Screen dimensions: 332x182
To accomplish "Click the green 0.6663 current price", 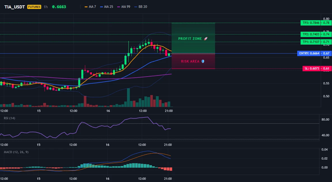I will click(59, 7).
